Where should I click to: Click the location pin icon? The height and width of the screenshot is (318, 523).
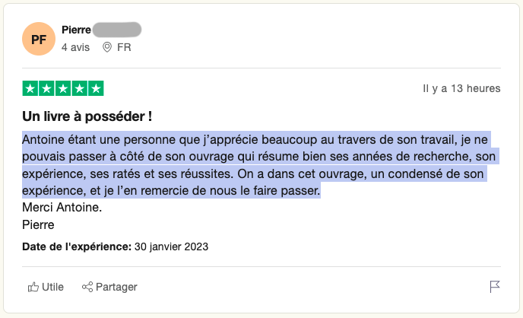(x=107, y=47)
